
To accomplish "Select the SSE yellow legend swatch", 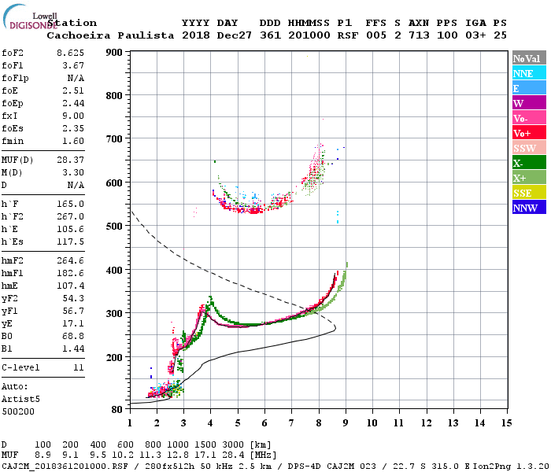I will [529, 193].
